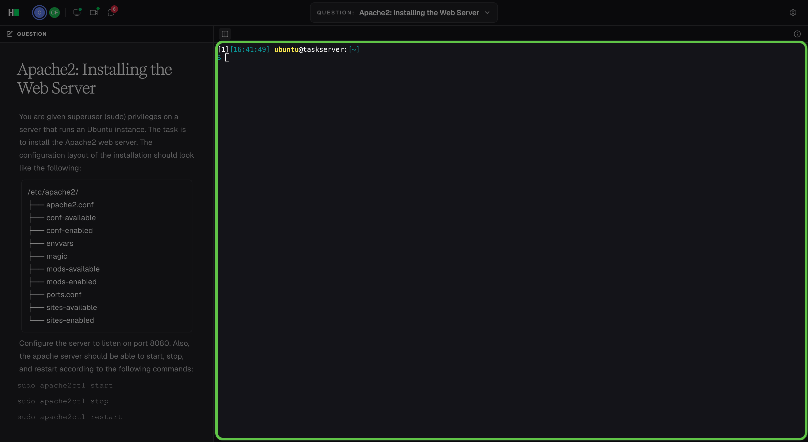Click 'ports.conf' in the config layout
808x442 pixels.
point(64,295)
